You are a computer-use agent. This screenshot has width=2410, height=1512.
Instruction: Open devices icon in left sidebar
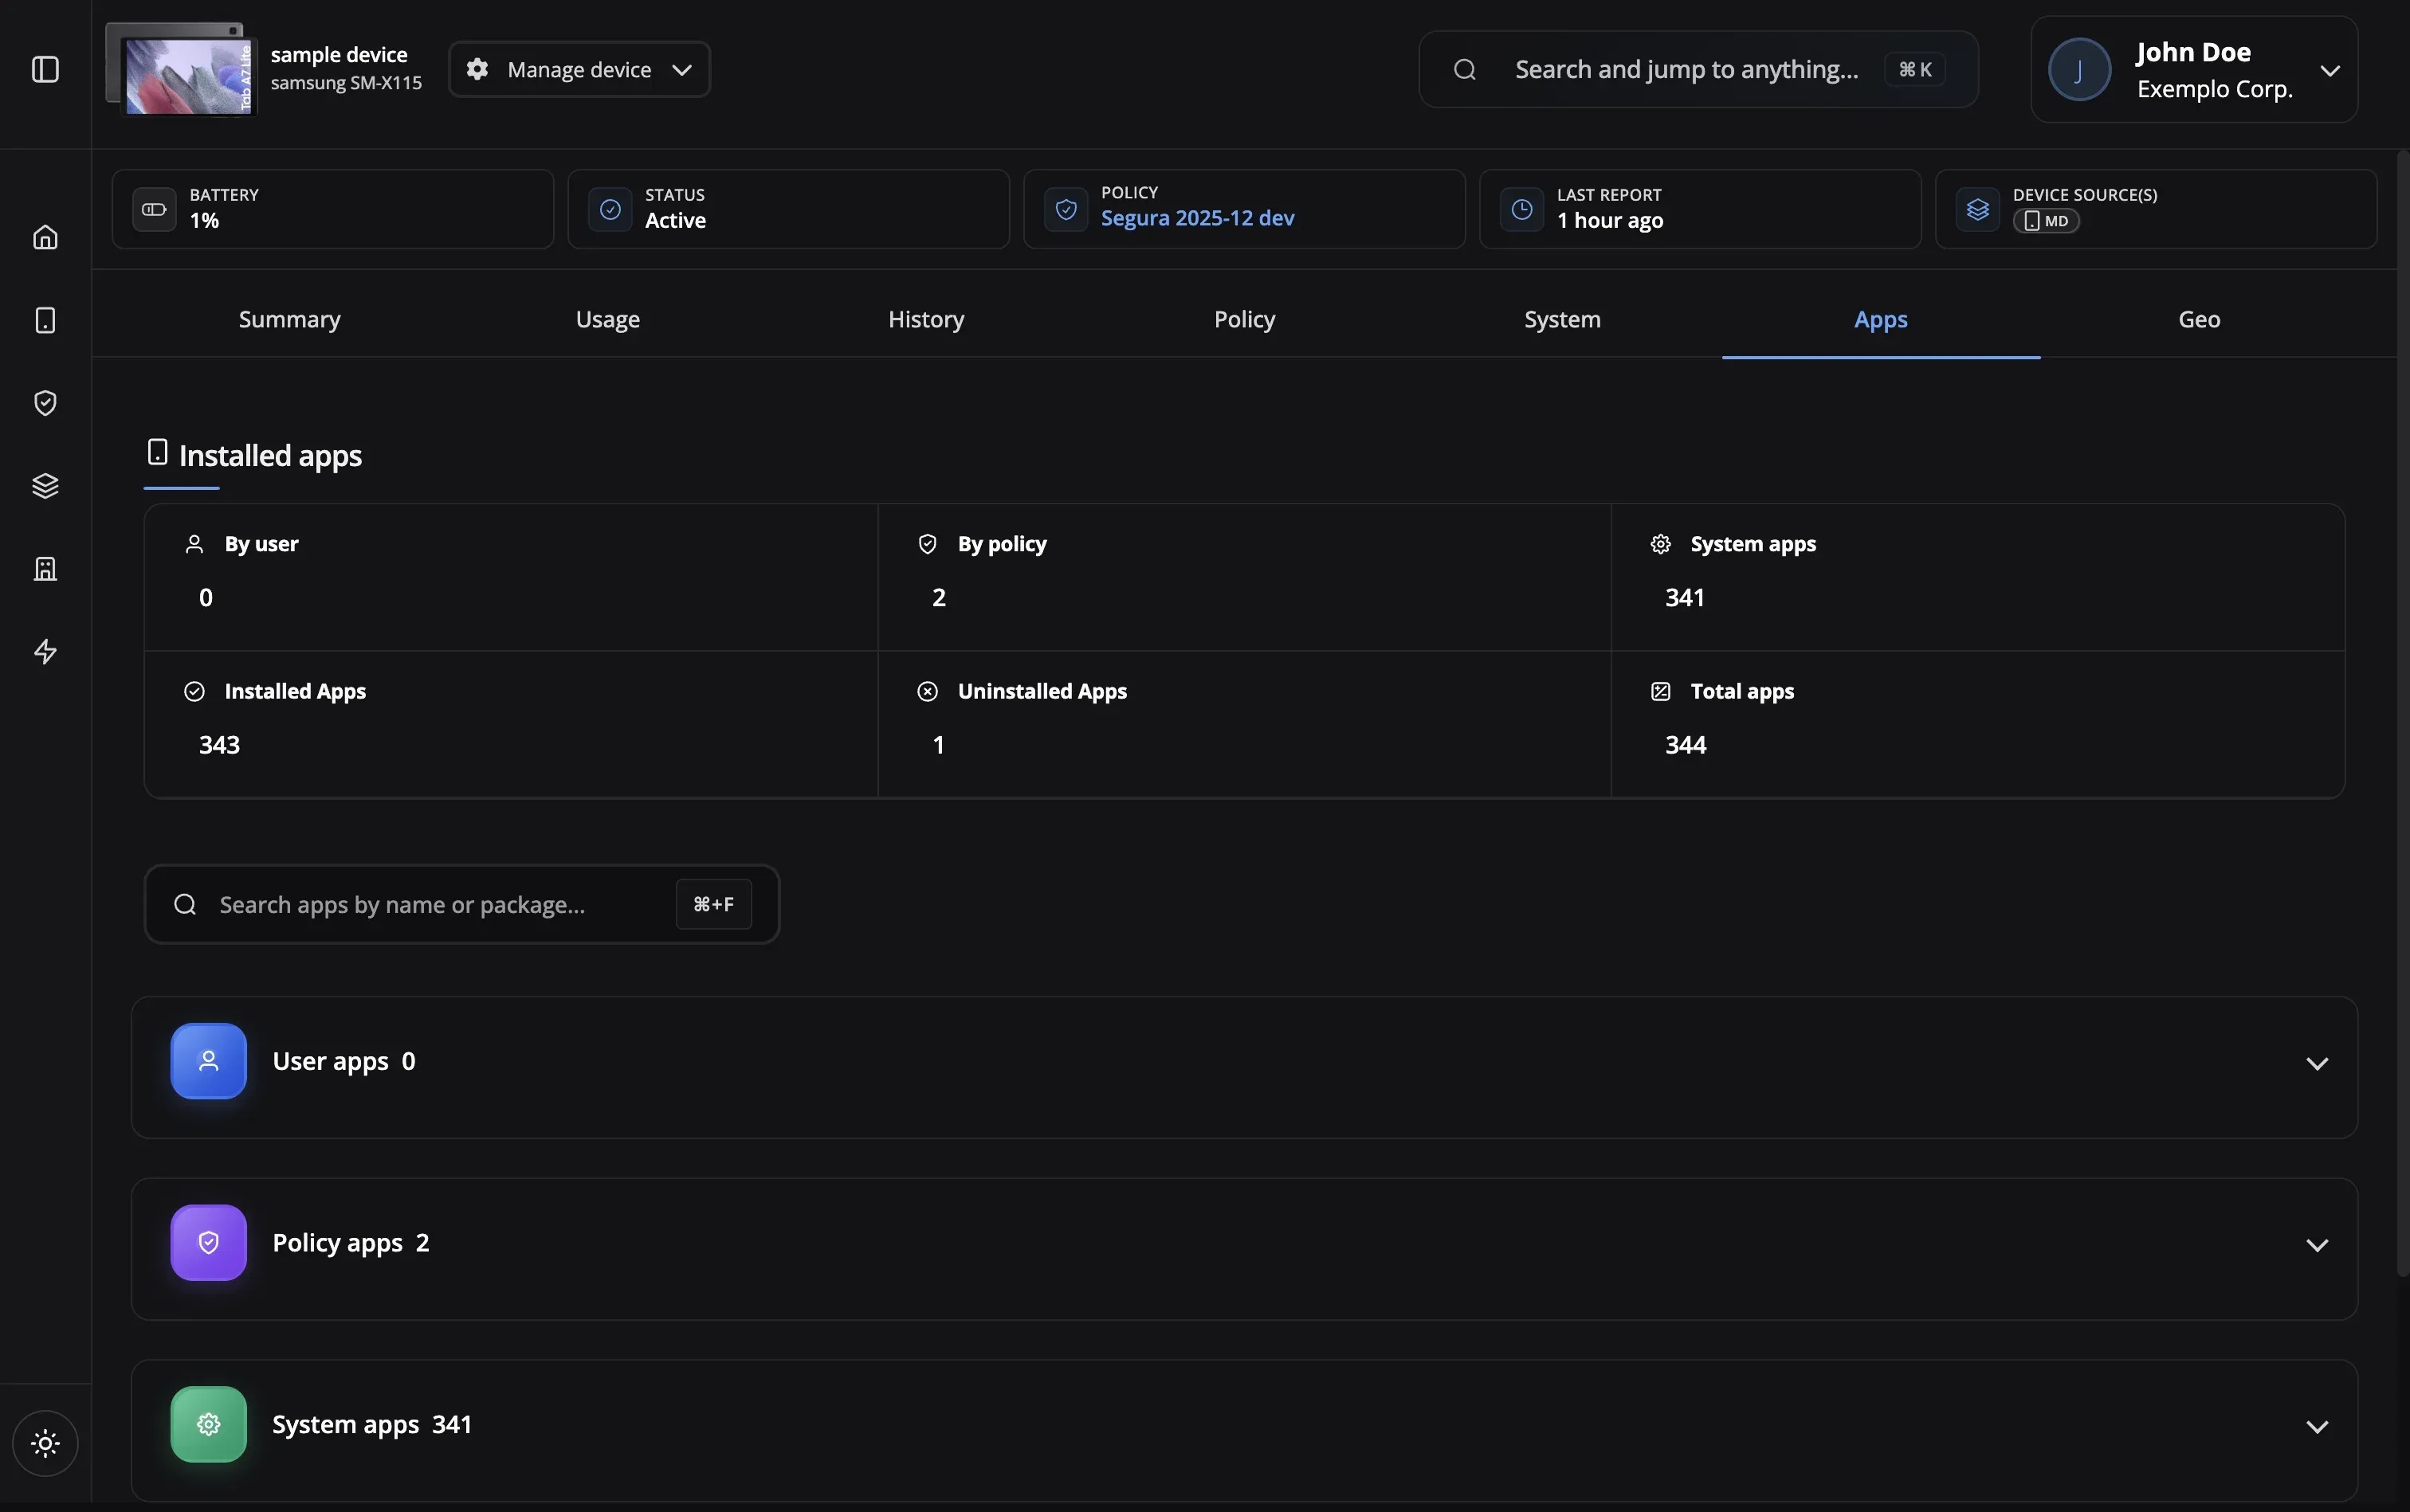coord(45,320)
